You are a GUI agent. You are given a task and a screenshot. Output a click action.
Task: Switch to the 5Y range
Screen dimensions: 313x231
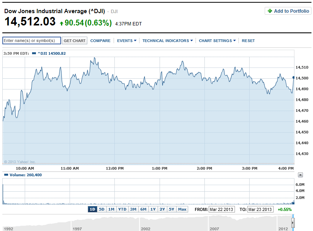(x=172, y=209)
